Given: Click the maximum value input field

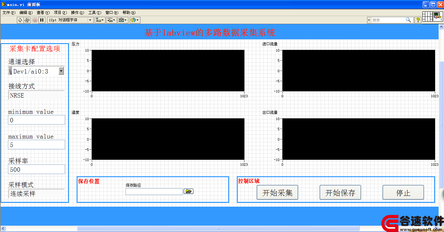Looking at the screenshot, I should click(x=37, y=145).
